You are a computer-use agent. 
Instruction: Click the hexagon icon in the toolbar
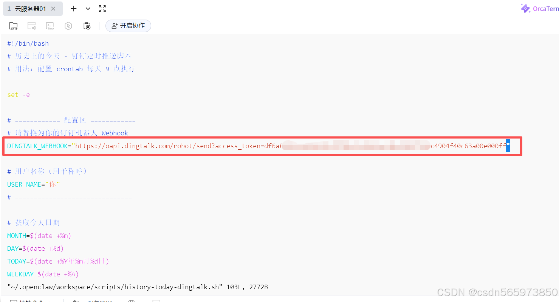[x=68, y=26]
